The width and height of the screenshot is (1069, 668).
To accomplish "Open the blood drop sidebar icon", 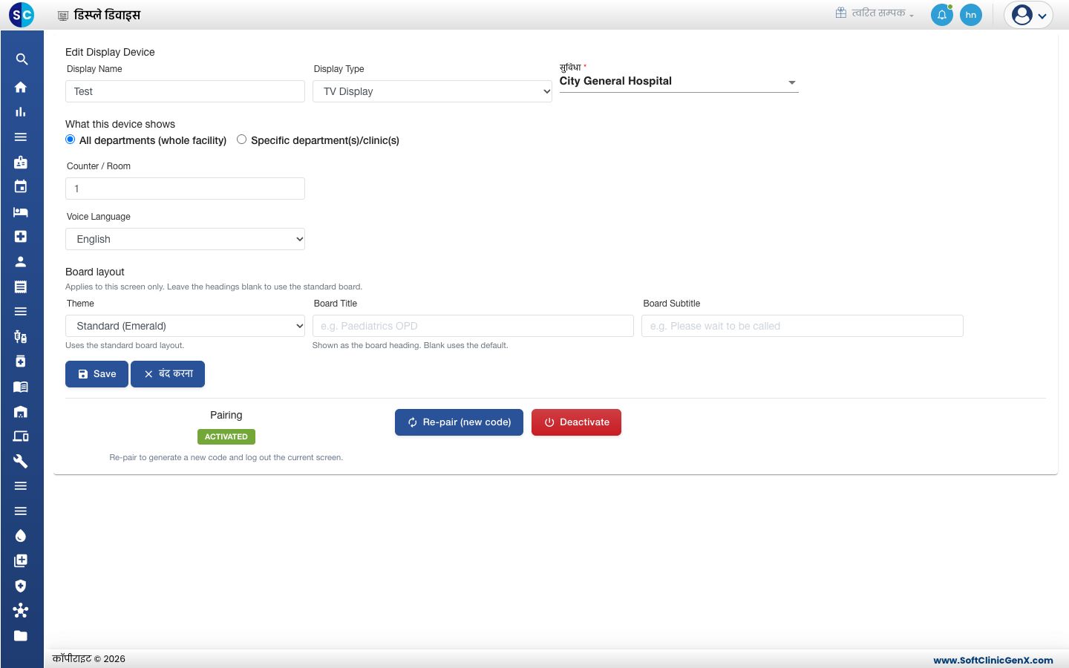I will click(21, 536).
